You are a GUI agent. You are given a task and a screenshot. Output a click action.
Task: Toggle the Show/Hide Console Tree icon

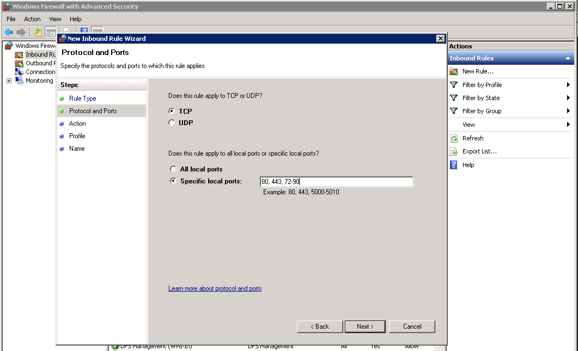tap(51, 33)
